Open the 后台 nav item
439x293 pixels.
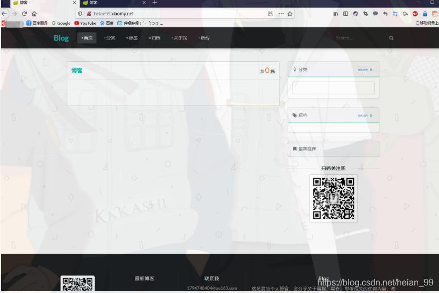click(x=204, y=38)
